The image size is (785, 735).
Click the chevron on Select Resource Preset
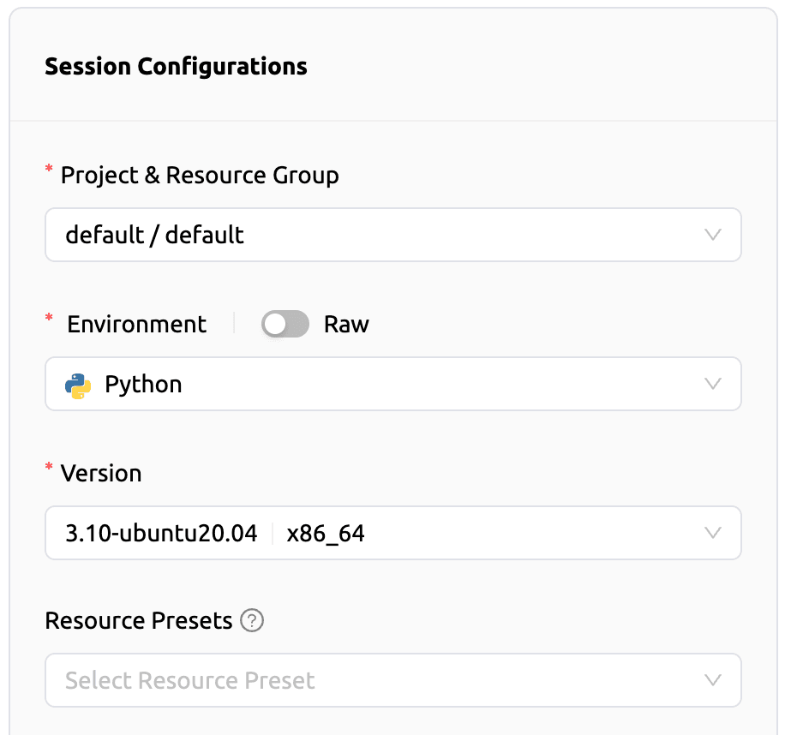pyautogui.click(x=713, y=680)
